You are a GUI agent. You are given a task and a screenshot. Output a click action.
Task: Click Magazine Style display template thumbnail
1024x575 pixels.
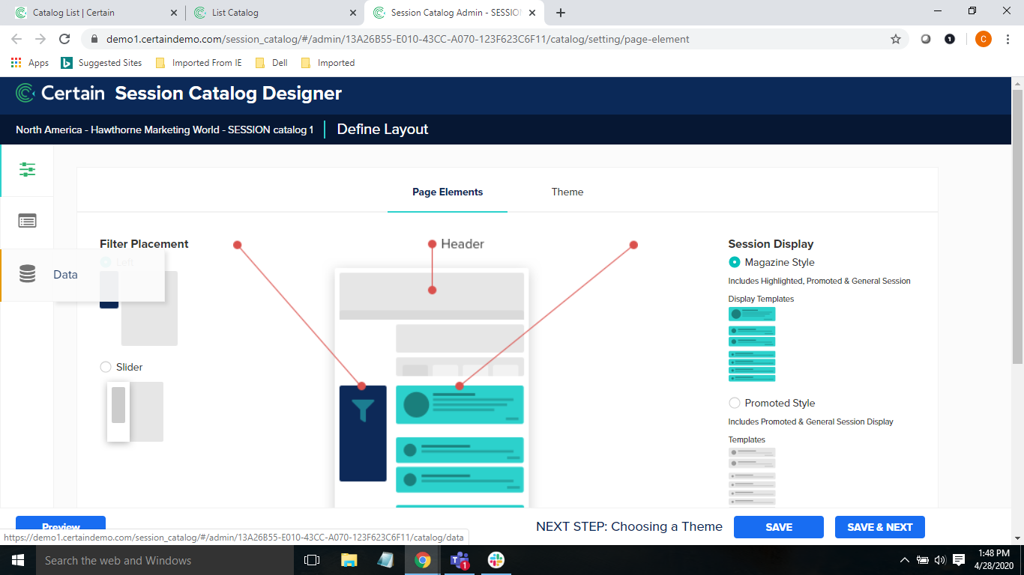point(752,344)
